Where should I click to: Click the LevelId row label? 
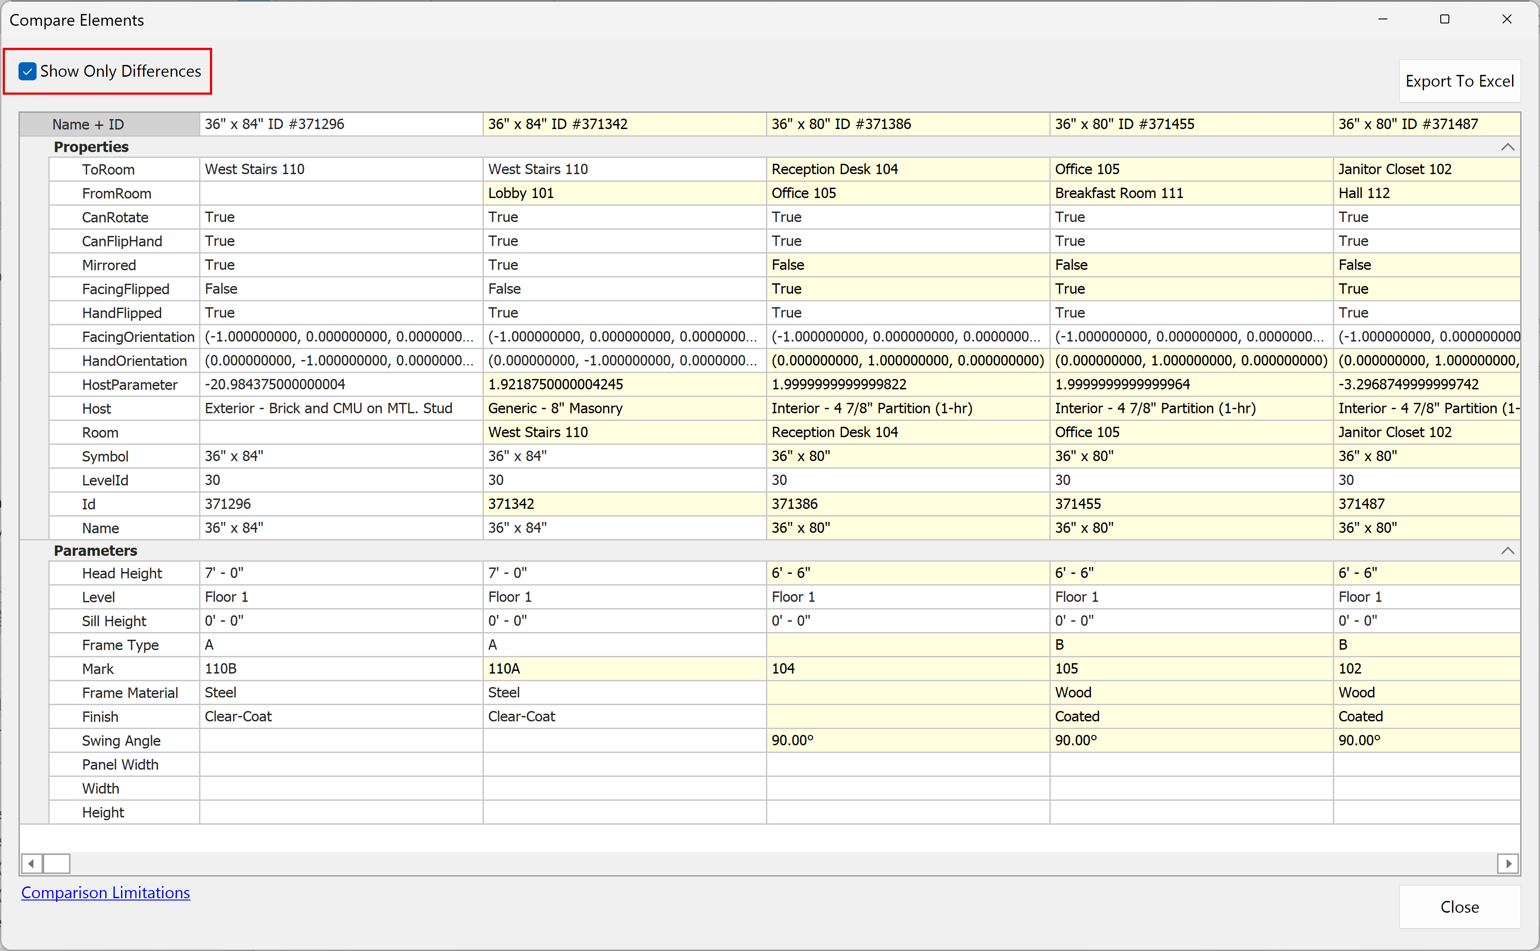tap(125, 480)
